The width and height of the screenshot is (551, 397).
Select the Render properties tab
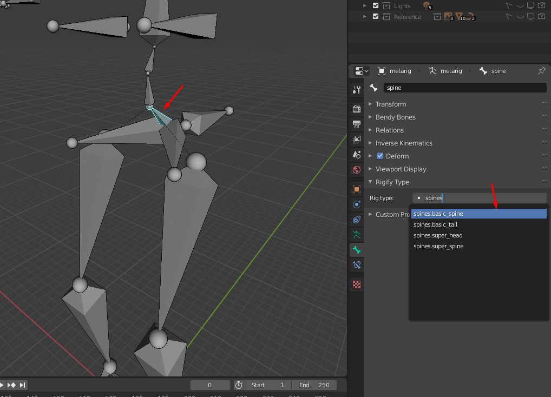click(356, 108)
